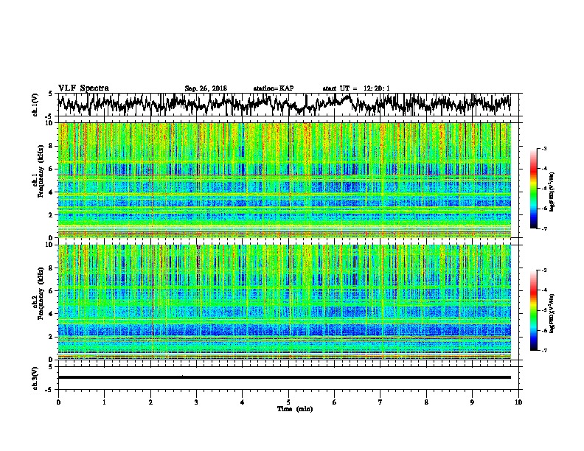Screen dimensions: 584x451
Task: Click the ch.1 colorbar log(PSD) unit label
Action: tap(552, 192)
